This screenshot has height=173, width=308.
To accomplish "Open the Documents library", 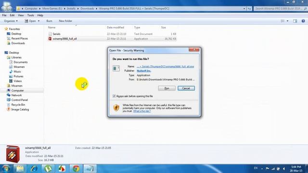I will point(20,62).
